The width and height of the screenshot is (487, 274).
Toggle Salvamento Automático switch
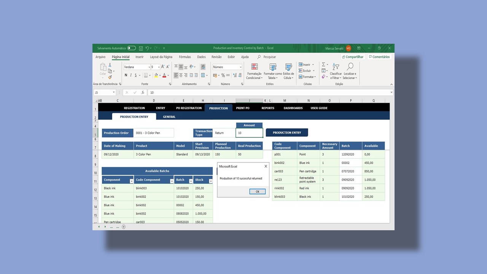[132, 48]
